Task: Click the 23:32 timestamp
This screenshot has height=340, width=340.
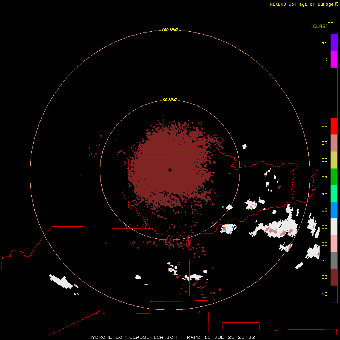Action: 246,337
